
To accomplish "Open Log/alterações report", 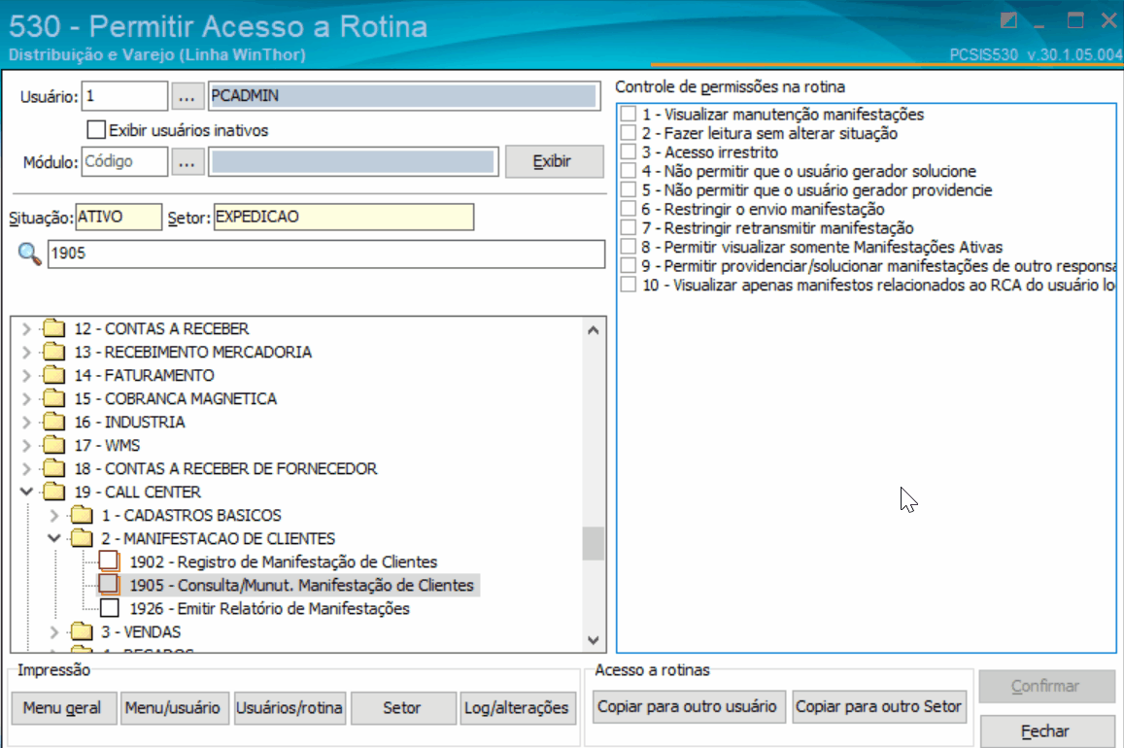I will click(x=517, y=708).
